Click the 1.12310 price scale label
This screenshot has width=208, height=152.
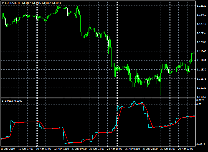coord(202,24)
